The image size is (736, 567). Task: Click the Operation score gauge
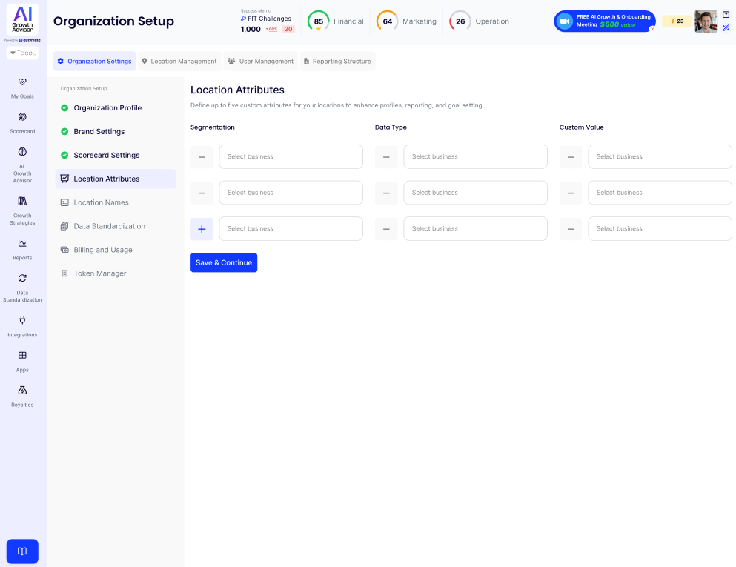pos(460,21)
